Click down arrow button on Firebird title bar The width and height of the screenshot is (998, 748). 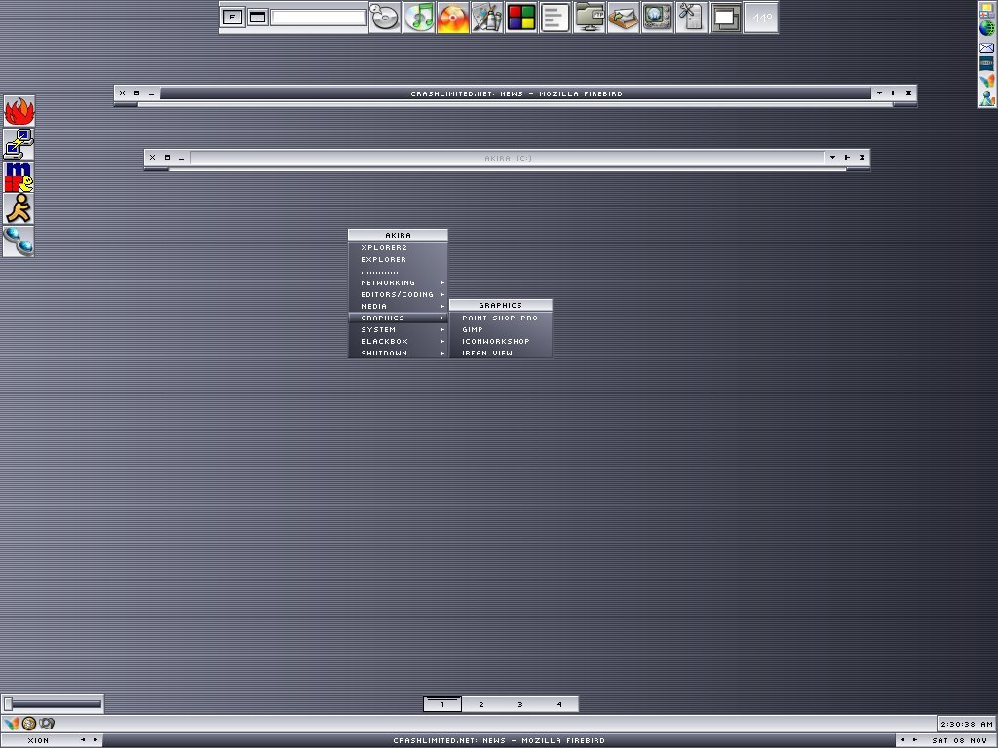[x=879, y=93]
